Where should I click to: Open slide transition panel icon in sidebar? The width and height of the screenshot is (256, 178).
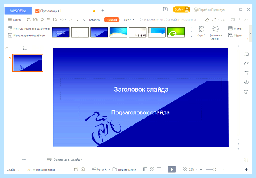(246, 54)
